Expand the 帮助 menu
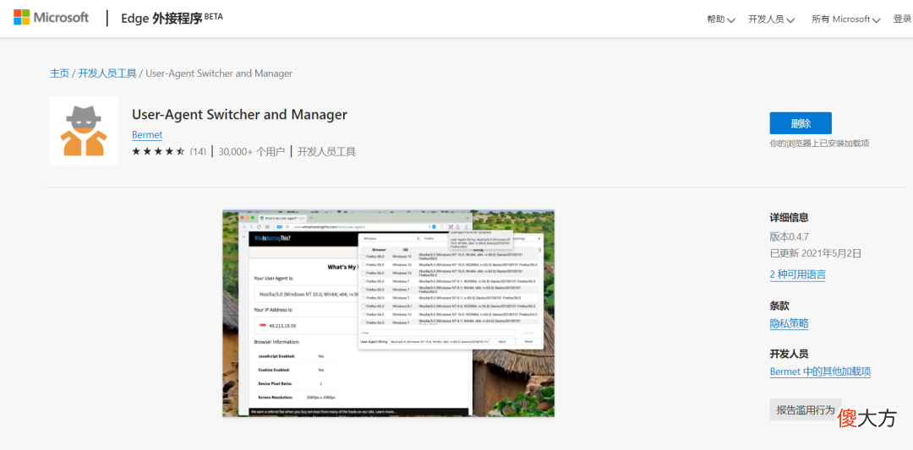This screenshot has width=913, height=450. click(x=721, y=19)
